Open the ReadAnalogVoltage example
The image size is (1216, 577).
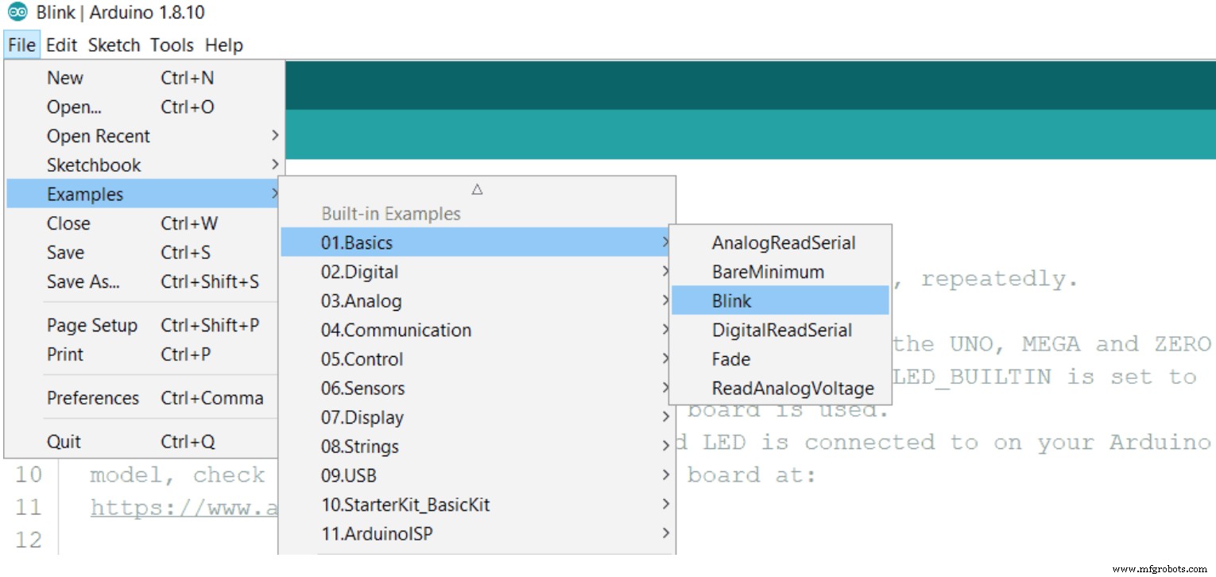pos(792,388)
